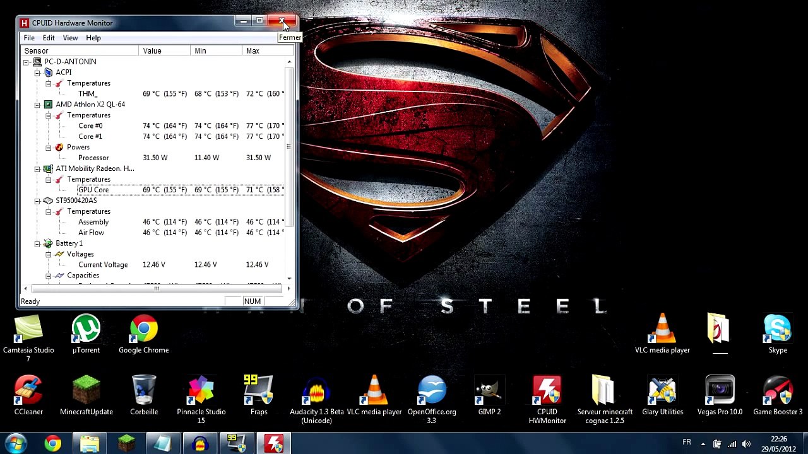Viewport: 808px width, 454px height.
Task: Switch to Audacity on the taskbar
Action: 200,443
